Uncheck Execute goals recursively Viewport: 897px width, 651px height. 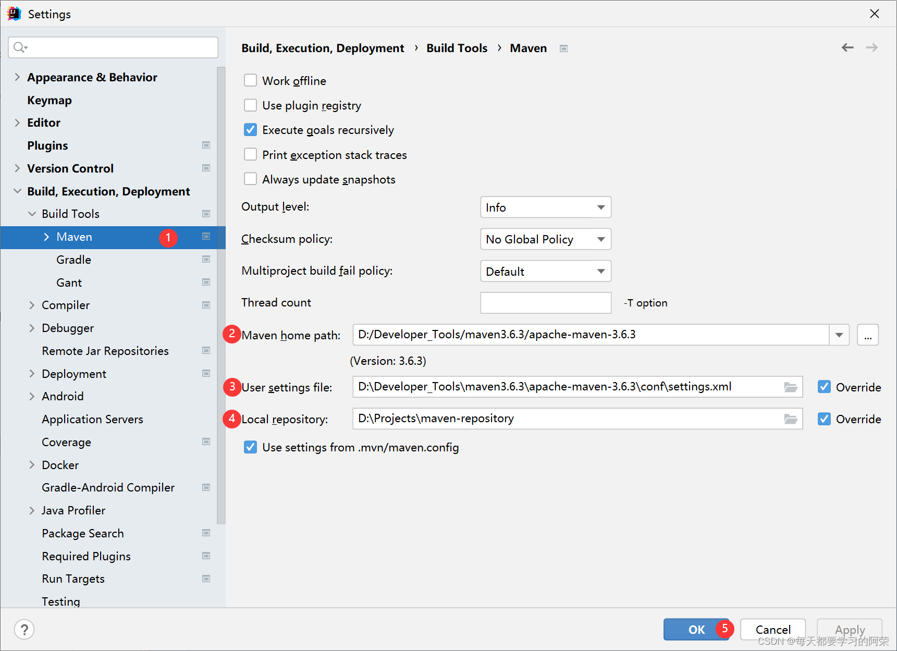[250, 129]
